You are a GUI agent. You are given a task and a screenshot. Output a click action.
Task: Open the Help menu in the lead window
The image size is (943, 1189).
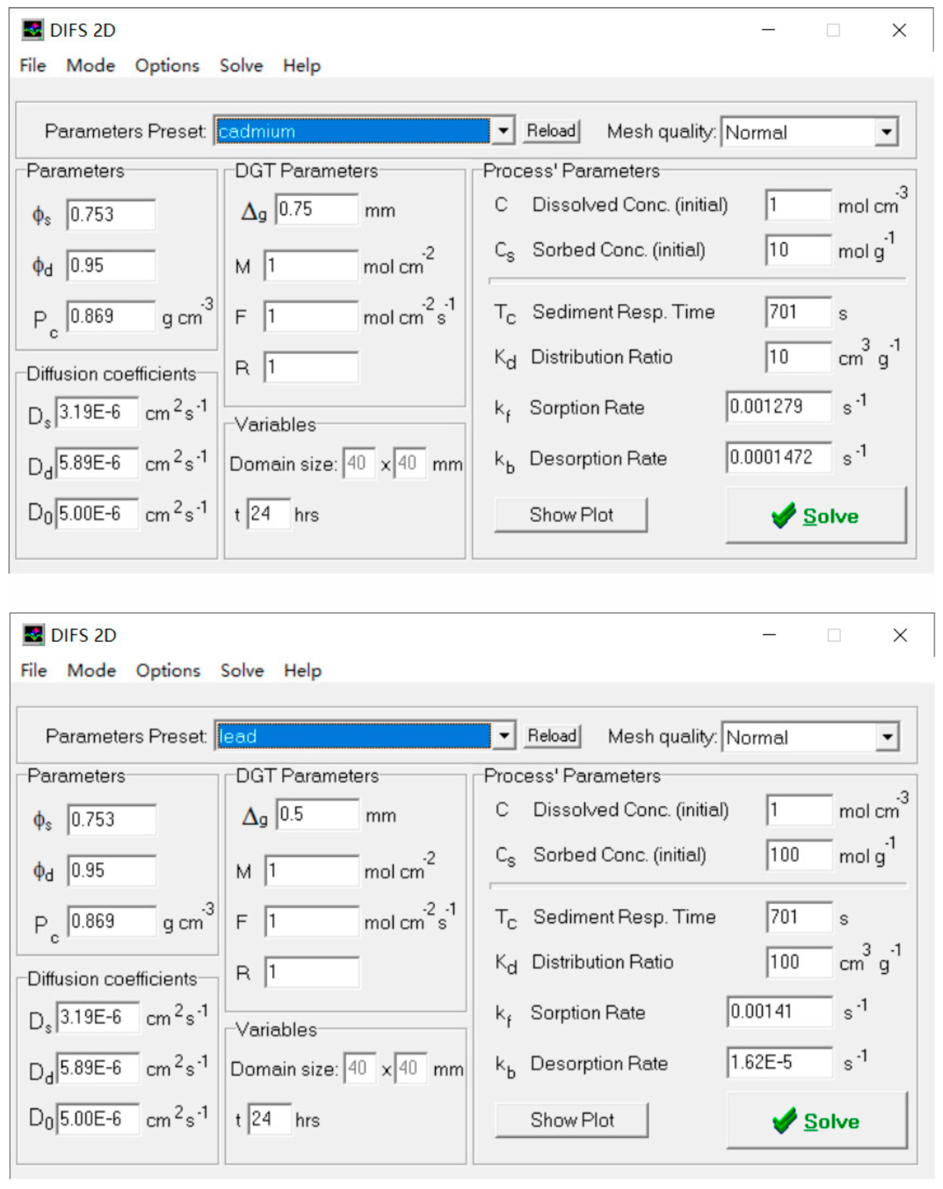pos(303,670)
